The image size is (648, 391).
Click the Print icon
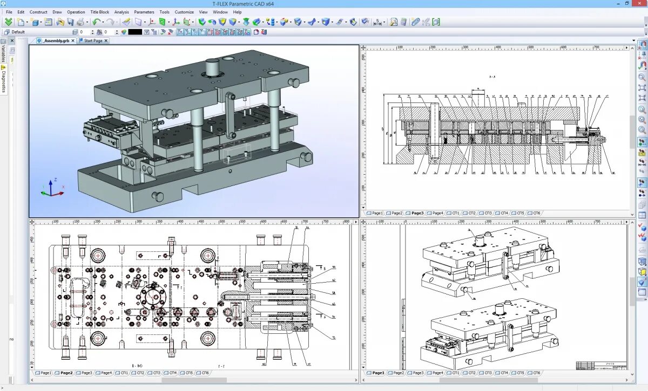[x=80, y=22]
